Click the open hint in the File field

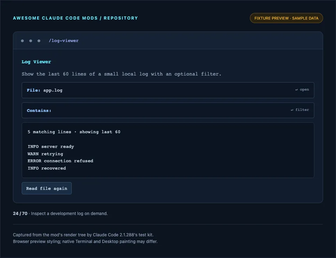302,89
